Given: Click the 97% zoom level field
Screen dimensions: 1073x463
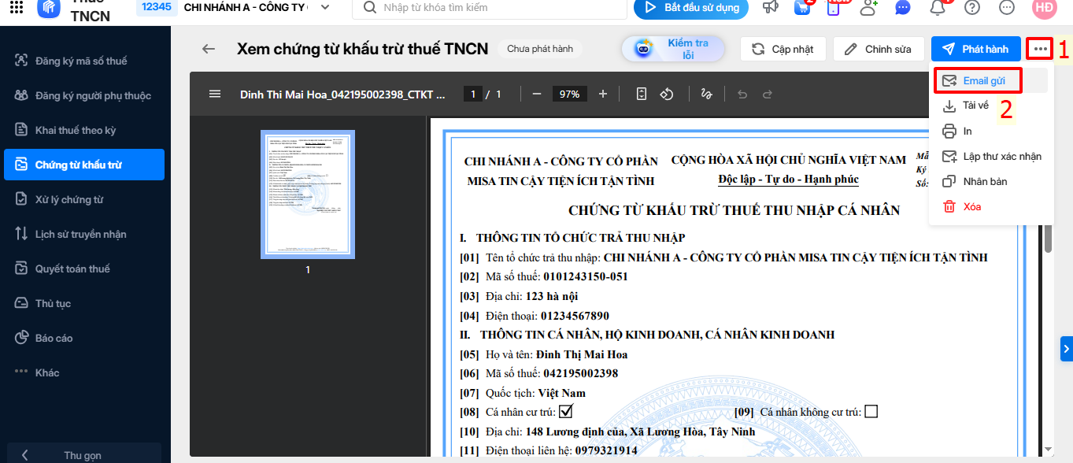Looking at the screenshot, I should 569,94.
